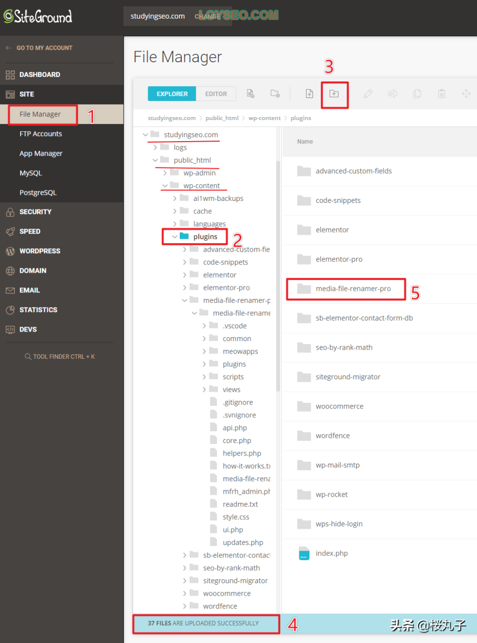Click the Change site button
477x643 pixels.
click(x=207, y=16)
